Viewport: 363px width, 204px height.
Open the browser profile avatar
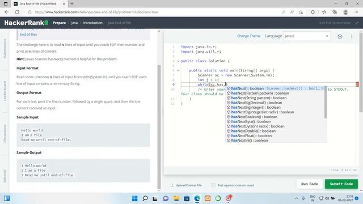(x=345, y=12)
